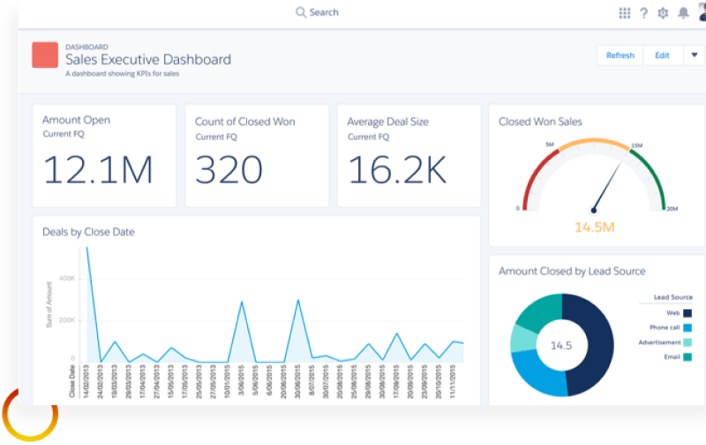Click the red dashboard icon beside title
Image resolution: width=706 pixels, height=445 pixels.
pos(45,56)
